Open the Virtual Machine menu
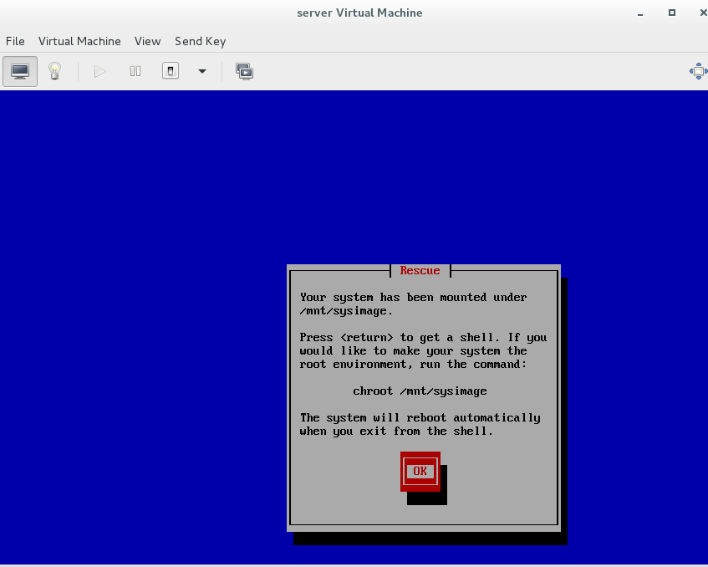 79,41
